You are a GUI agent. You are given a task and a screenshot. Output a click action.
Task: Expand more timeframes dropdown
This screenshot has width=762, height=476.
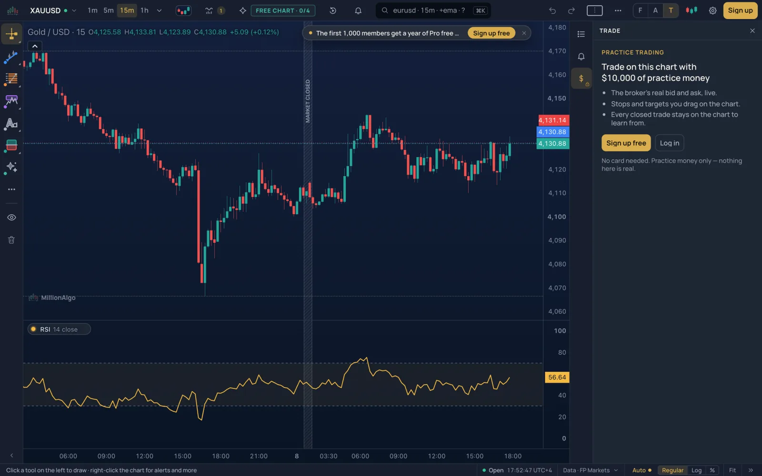tap(159, 10)
